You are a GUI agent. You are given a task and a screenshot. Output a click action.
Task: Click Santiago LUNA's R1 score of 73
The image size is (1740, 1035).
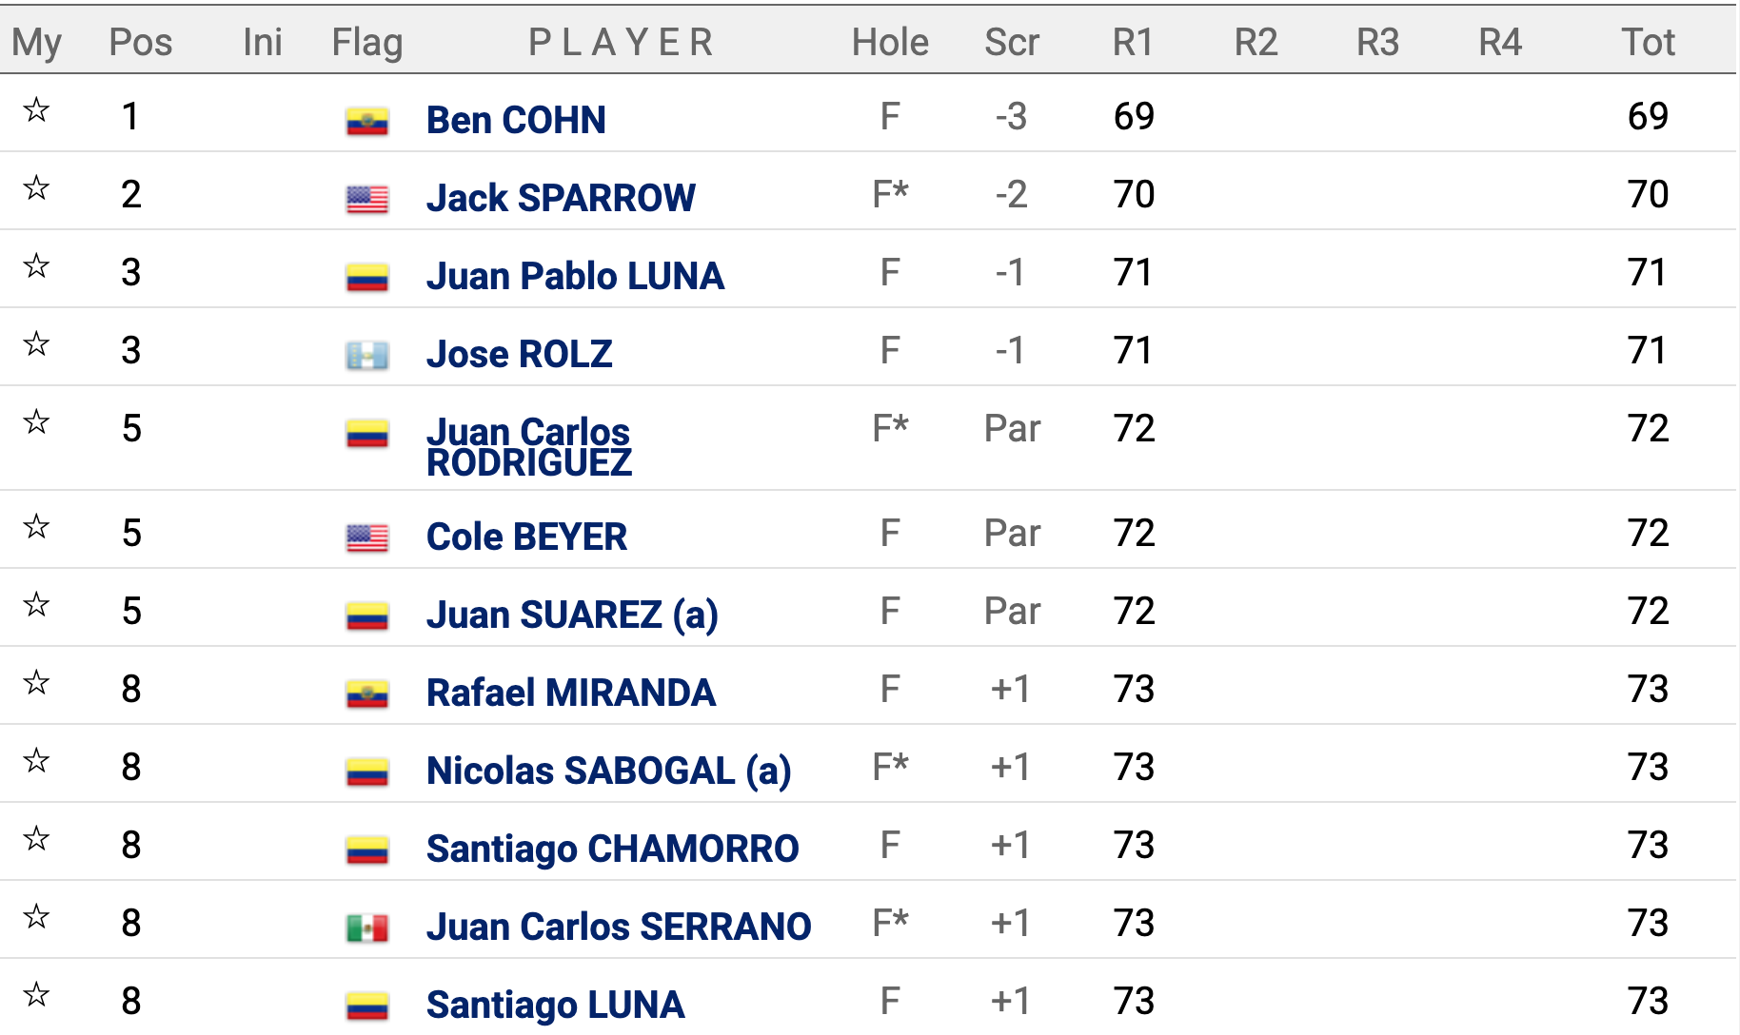(x=1134, y=1001)
